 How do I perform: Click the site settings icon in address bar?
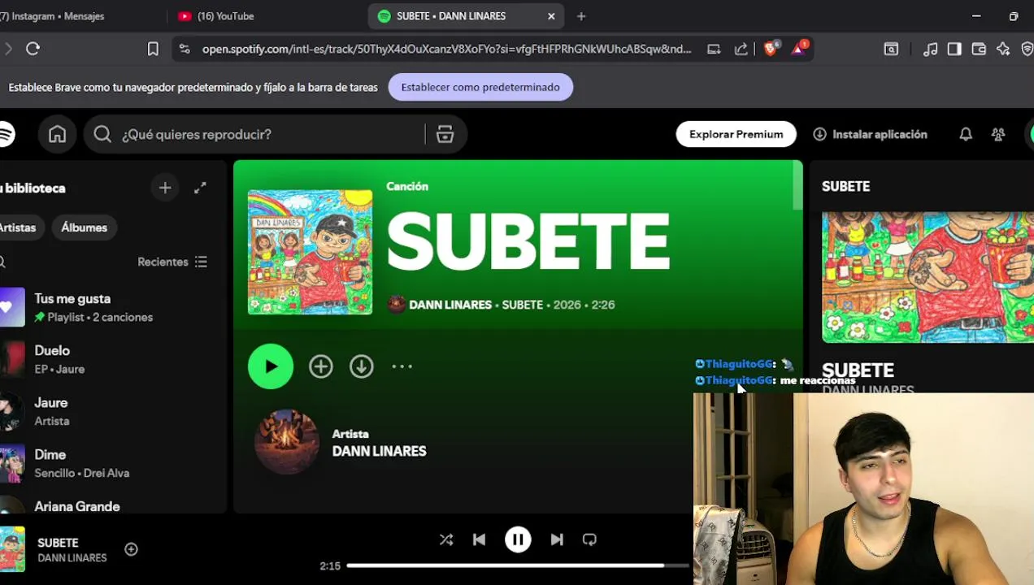coord(185,49)
